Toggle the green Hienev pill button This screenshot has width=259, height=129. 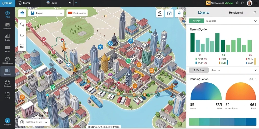197,21
